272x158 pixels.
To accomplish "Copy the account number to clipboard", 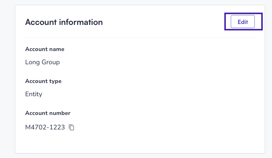I will pos(71,127).
